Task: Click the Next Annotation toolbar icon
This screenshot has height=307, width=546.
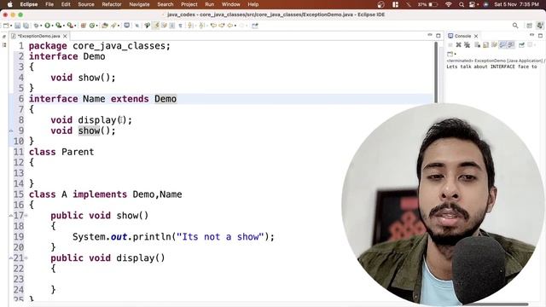Action: (x=190, y=26)
